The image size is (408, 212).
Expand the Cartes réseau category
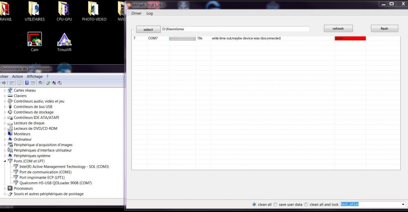point(5,90)
